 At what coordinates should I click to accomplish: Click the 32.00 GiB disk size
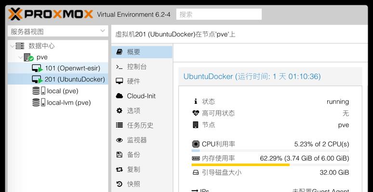[x=334, y=172]
